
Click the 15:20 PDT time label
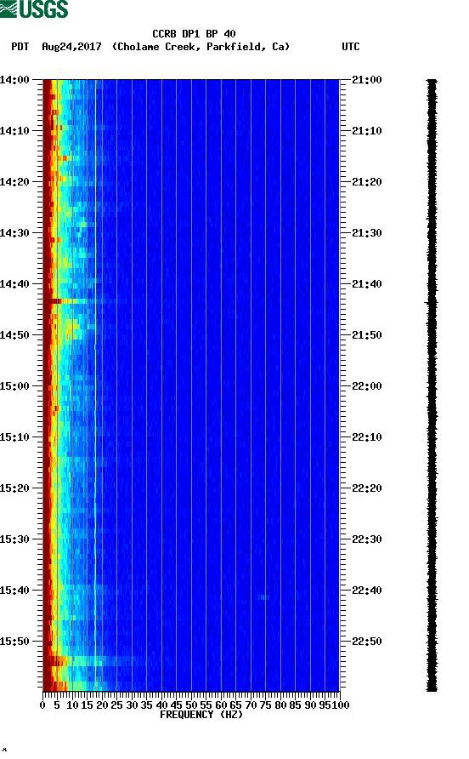(14, 488)
